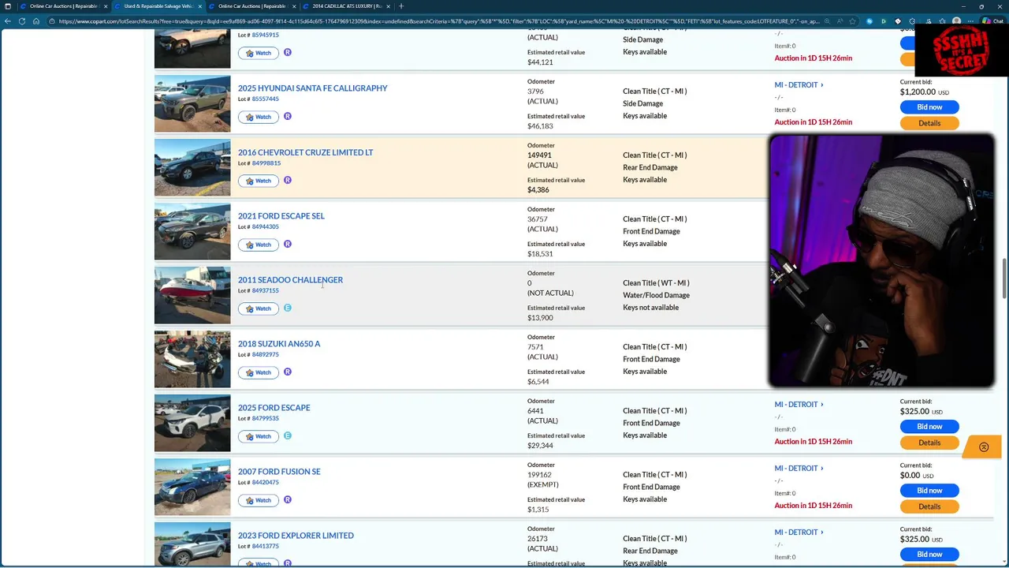Bid now on the Ford Explorer Limited
1009x568 pixels.
pyautogui.click(x=929, y=555)
